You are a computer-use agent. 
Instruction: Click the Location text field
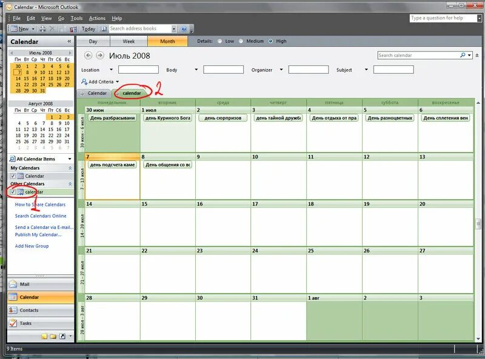click(138, 70)
